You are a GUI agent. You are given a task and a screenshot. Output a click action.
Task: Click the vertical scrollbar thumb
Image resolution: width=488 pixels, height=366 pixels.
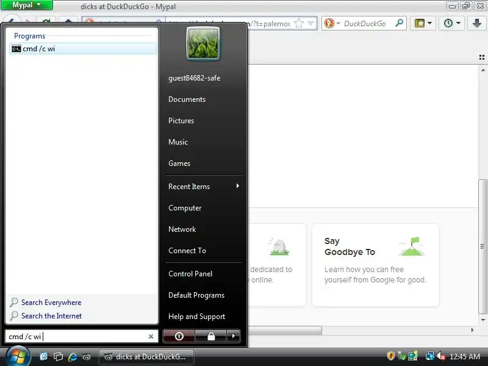point(483,246)
